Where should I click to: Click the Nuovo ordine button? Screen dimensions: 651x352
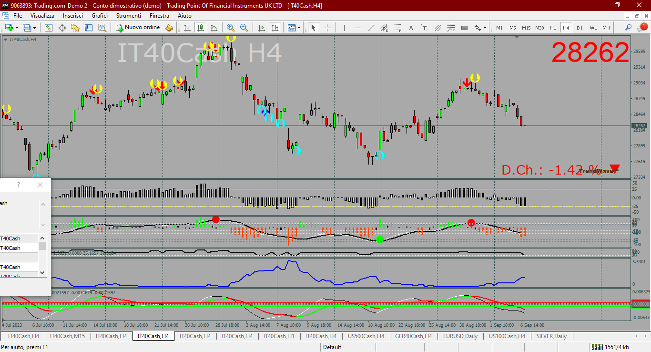(x=138, y=28)
